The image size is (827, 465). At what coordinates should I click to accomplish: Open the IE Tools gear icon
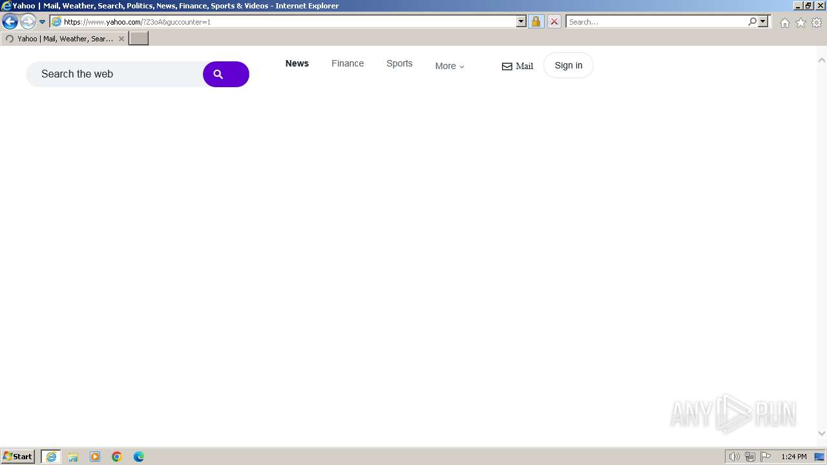(x=817, y=23)
